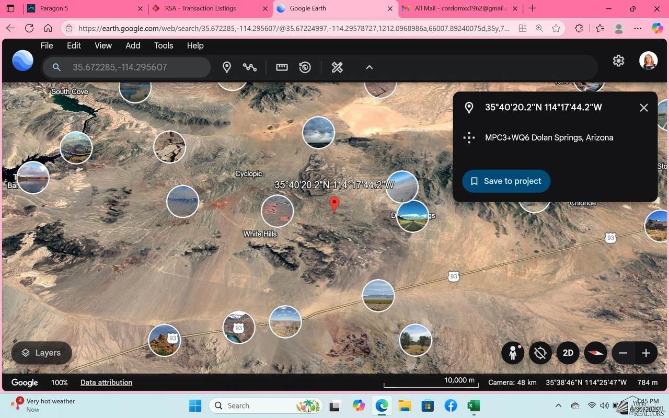Show hidden icons in system tray
This screenshot has height=418, width=669.
[558, 405]
